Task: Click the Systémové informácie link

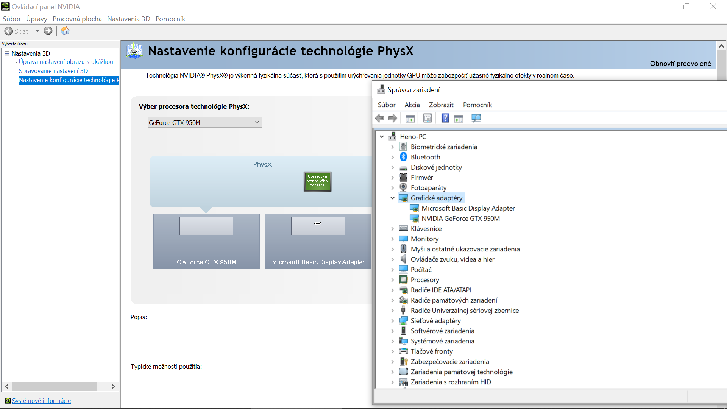Action: (x=41, y=401)
